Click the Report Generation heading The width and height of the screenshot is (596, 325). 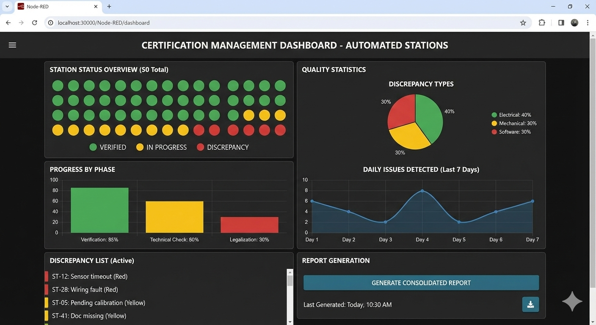click(x=336, y=261)
